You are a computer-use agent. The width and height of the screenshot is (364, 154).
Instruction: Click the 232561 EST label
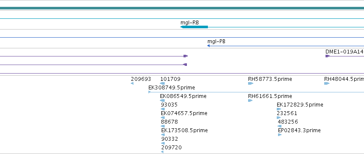pyautogui.click(x=287, y=113)
